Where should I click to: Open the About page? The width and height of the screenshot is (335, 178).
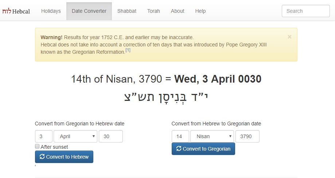coord(178,11)
